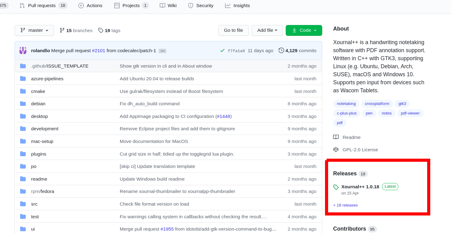Open pull request #2101 link
This screenshot has height=234, width=451.
tap(98, 50)
